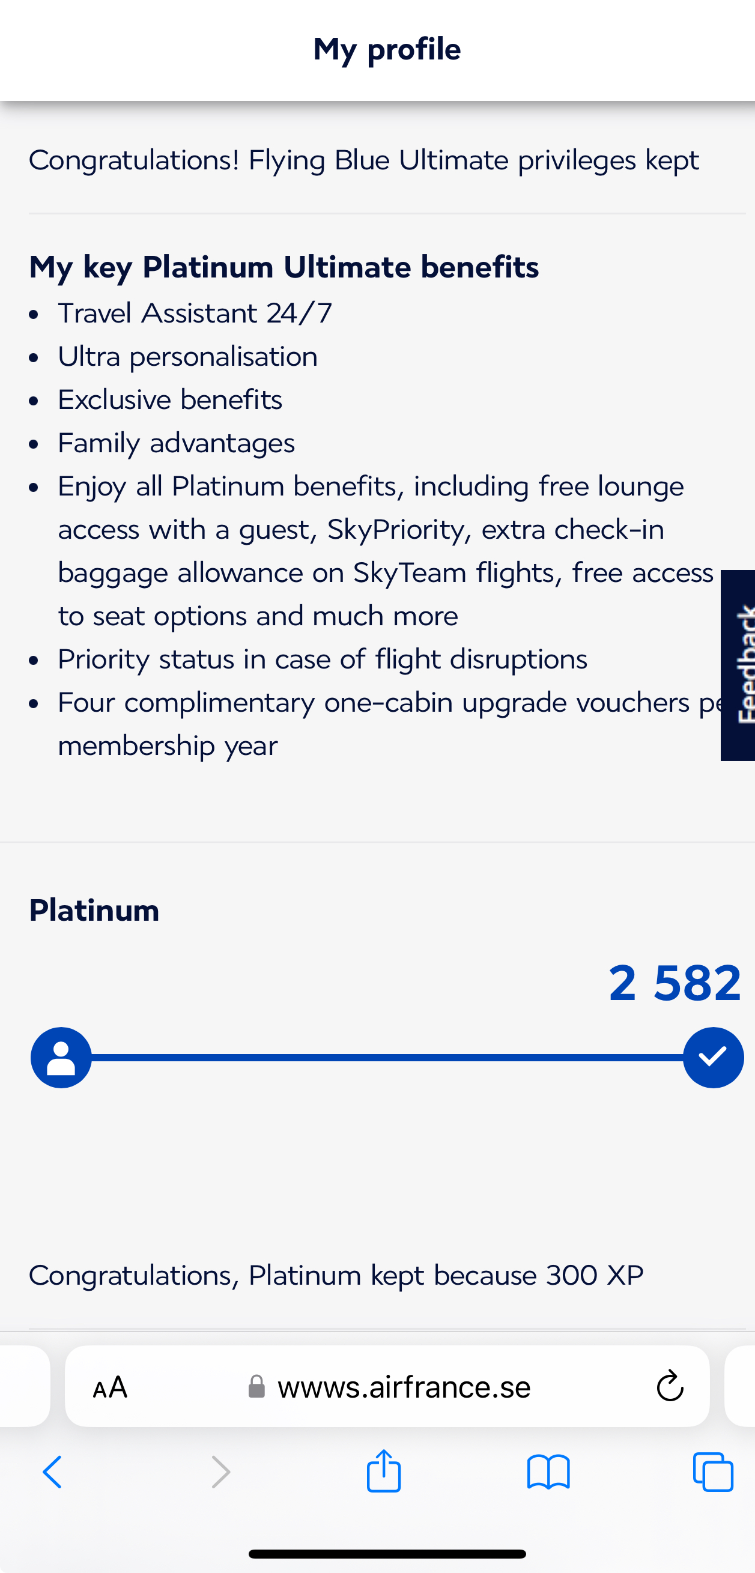
Task: Show all open tabs icon
Action: coord(713,1472)
